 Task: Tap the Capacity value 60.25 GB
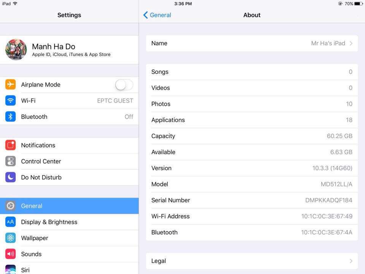(340, 136)
